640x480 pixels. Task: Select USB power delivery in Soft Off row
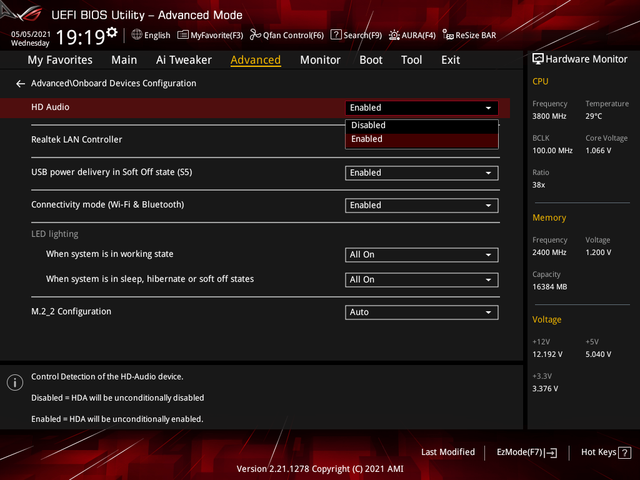[111, 172]
